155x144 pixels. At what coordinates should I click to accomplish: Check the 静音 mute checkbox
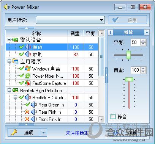[x=113, y=116]
